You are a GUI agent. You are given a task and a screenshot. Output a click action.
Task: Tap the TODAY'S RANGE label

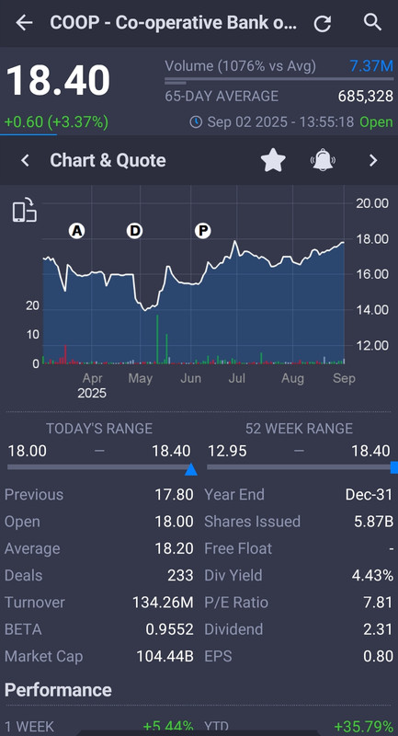pos(99,429)
